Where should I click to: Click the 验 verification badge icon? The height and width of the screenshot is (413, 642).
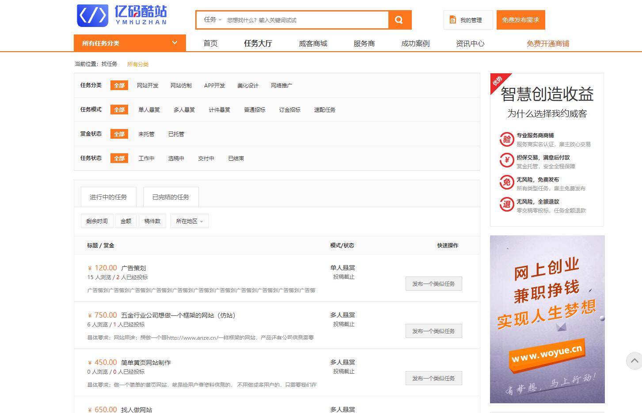tap(507, 140)
